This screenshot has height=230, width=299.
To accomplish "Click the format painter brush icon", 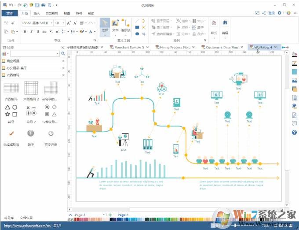I will coord(13,23).
